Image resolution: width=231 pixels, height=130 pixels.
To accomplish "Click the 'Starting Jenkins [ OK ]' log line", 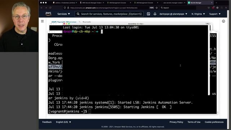I will tap(110, 107).
